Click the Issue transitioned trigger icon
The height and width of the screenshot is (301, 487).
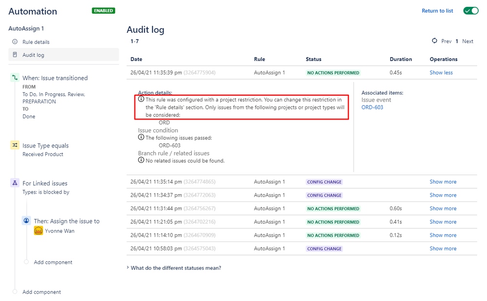click(x=15, y=78)
